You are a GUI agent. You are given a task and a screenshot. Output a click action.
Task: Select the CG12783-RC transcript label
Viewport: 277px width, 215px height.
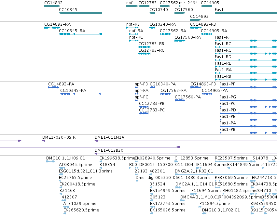tap(151, 50)
